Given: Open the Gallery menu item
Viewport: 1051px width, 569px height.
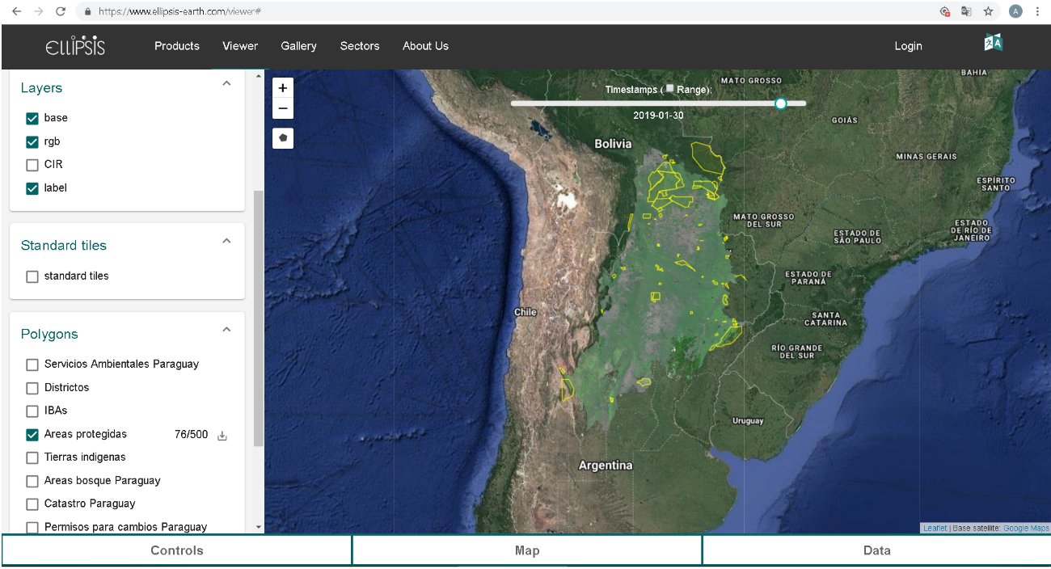Looking at the screenshot, I should coord(298,46).
